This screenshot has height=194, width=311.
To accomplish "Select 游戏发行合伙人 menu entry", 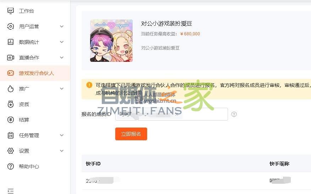I will [35, 73].
